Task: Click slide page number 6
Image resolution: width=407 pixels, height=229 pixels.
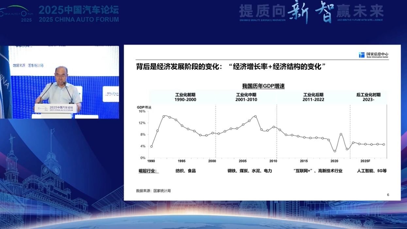Action: click(x=388, y=195)
